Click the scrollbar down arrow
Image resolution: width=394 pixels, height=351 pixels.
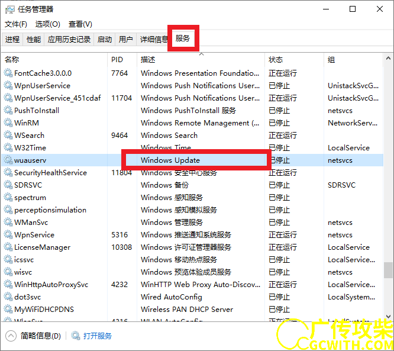pyautogui.click(x=388, y=317)
